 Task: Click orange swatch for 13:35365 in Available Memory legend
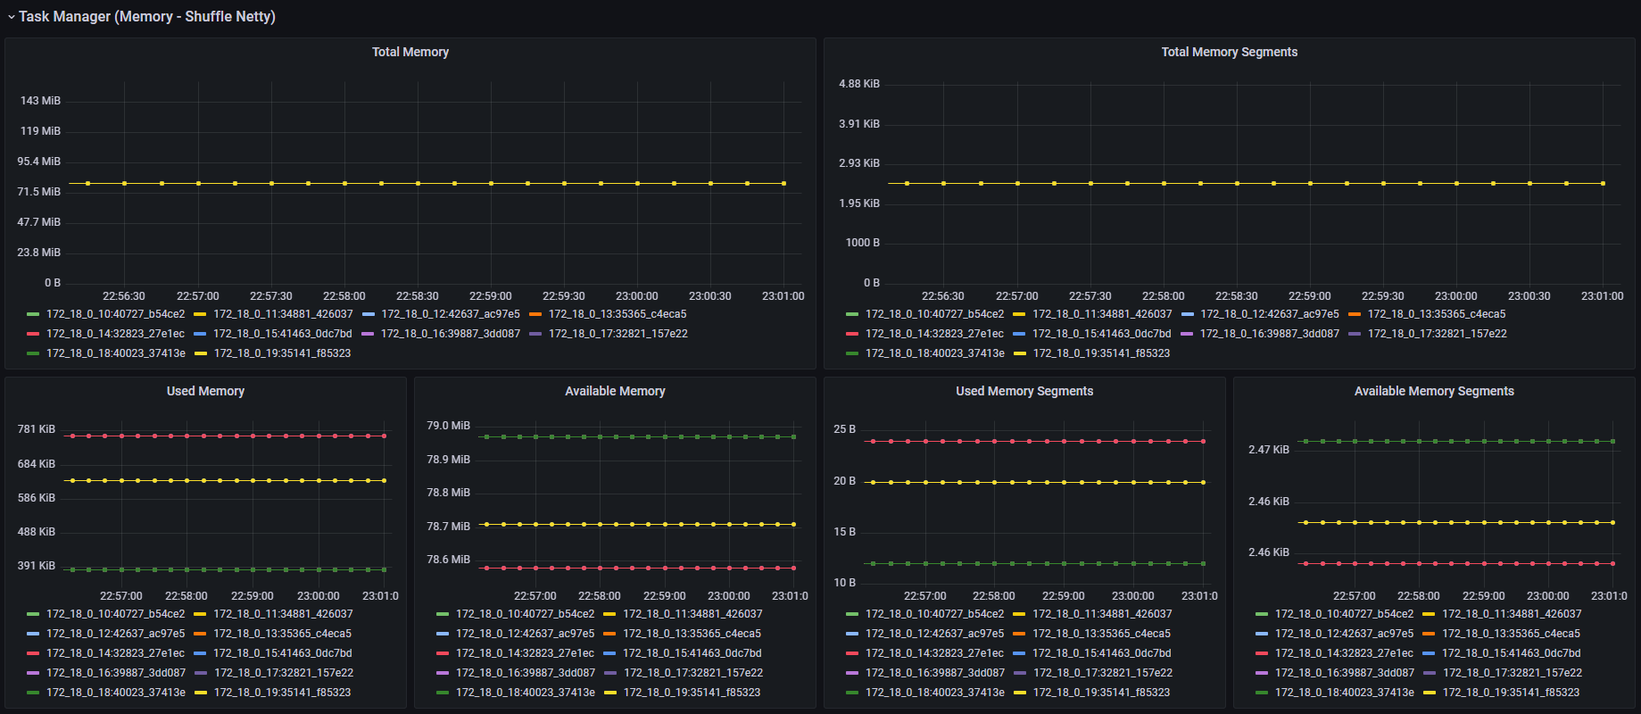tap(609, 634)
